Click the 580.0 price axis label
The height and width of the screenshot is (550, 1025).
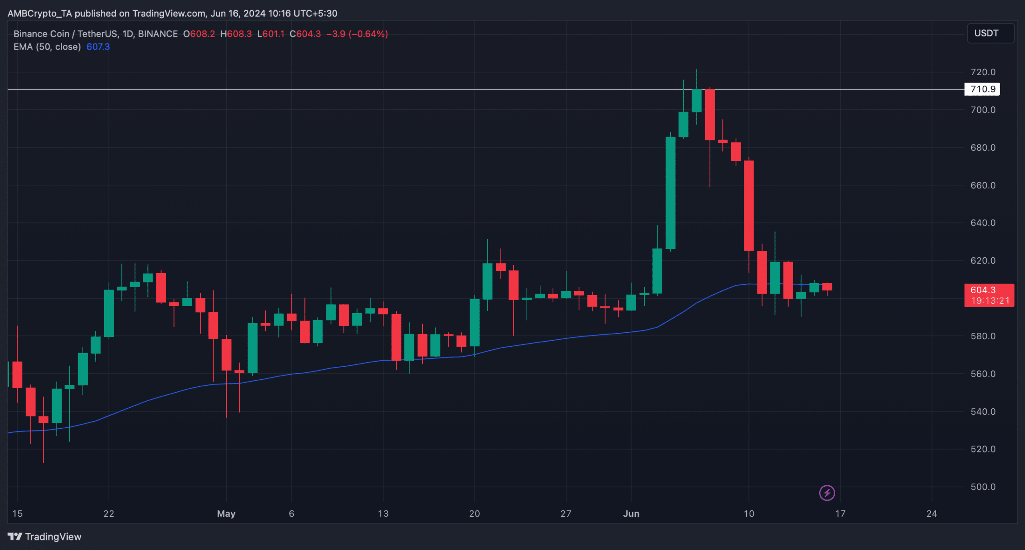tap(983, 336)
